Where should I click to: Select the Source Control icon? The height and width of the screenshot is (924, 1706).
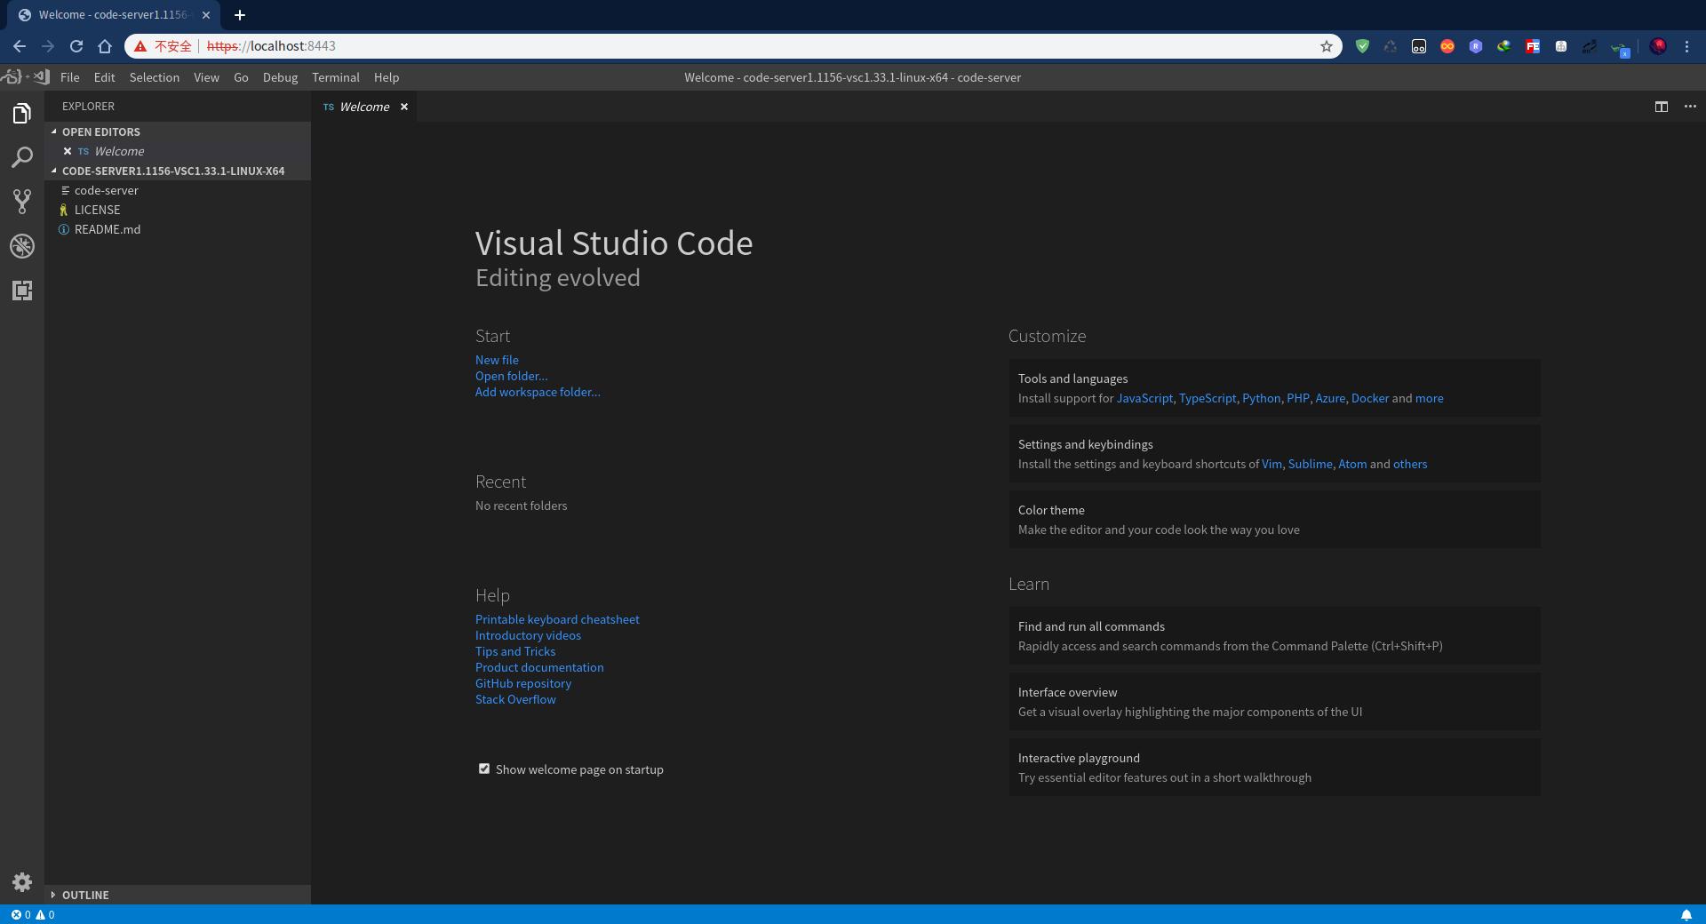pyautogui.click(x=21, y=202)
